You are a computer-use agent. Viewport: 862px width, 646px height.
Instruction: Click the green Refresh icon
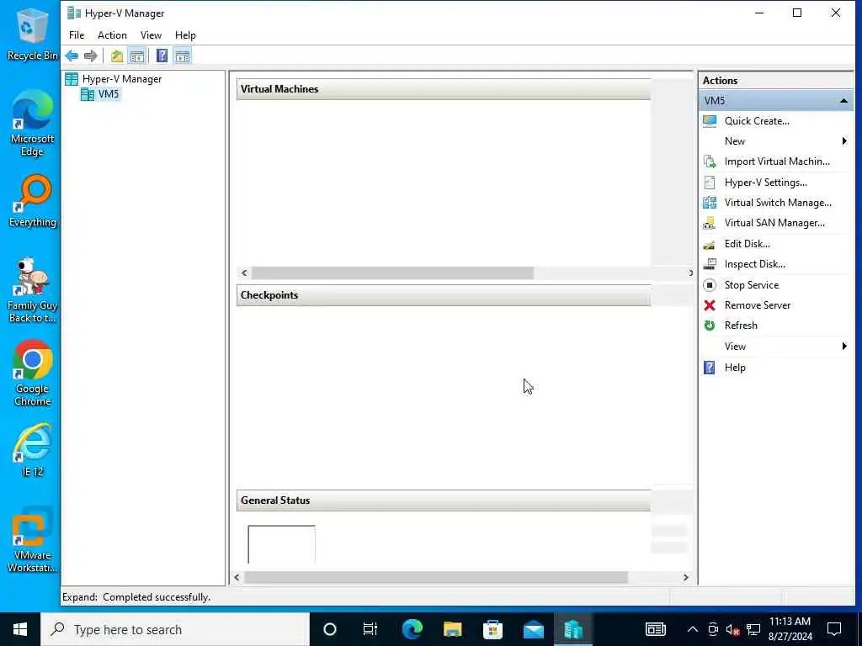(x=710, y=326)
